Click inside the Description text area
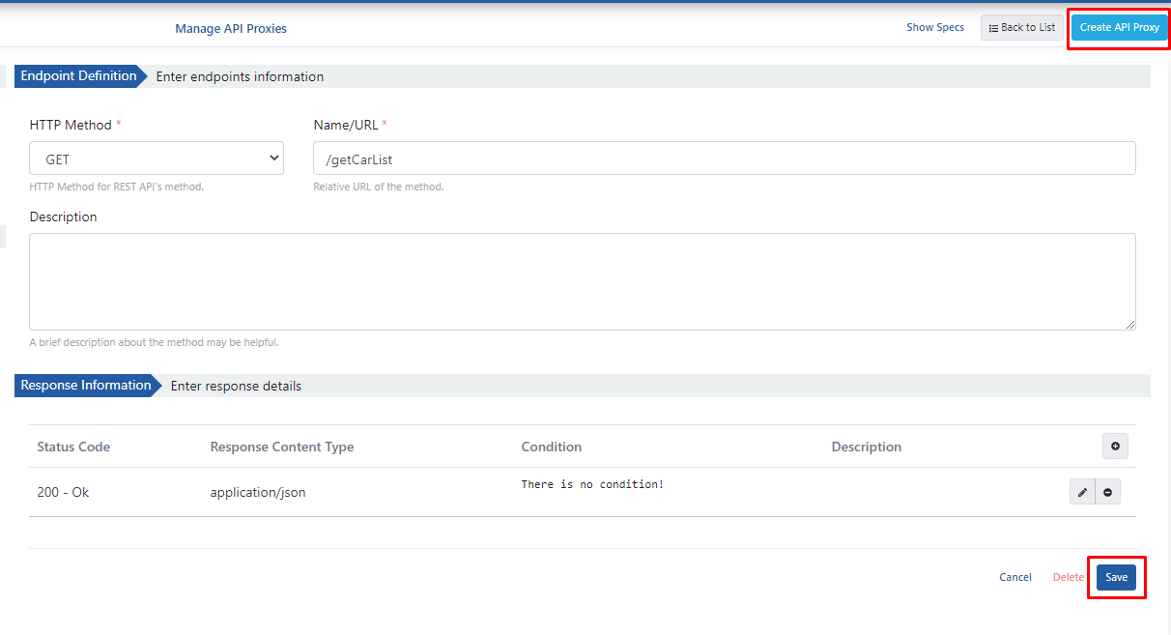Screen dimensions: 1171x635 click(583, 281)
